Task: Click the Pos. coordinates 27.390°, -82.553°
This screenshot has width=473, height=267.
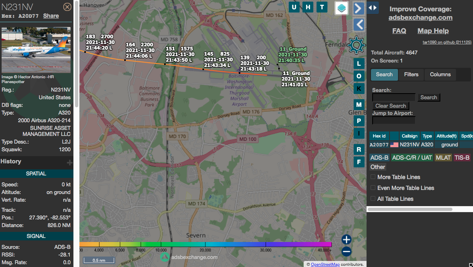Action: (50, 217)
